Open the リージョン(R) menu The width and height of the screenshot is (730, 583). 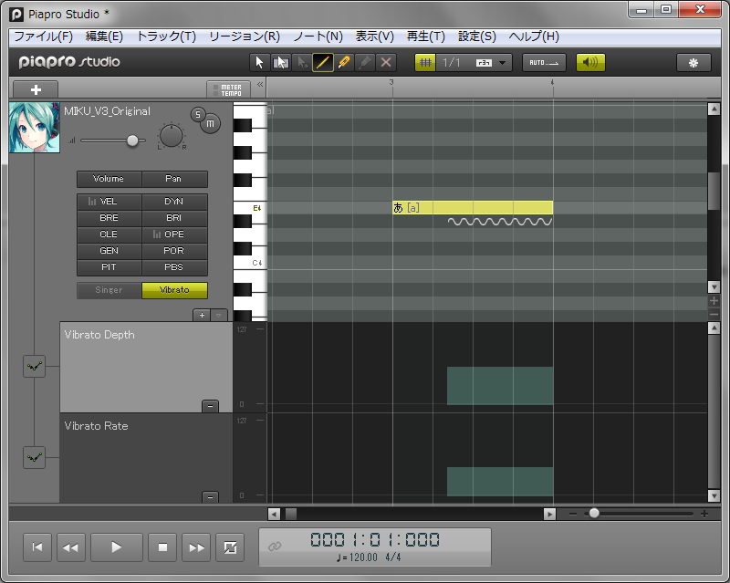point(245,36)
